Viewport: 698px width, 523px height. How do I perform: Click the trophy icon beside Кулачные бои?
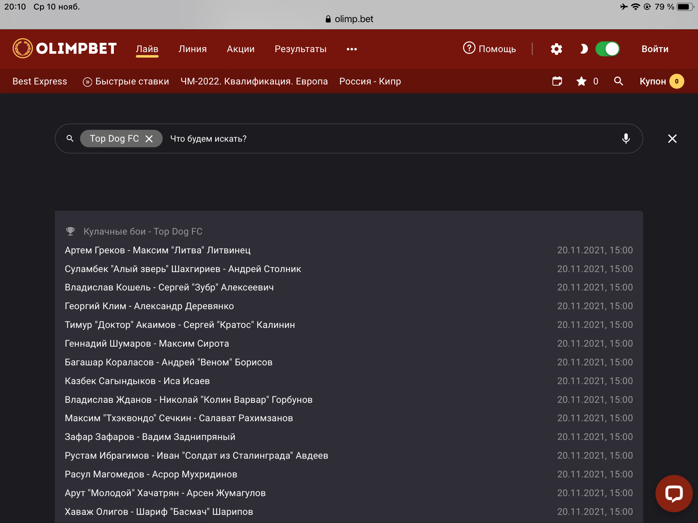click(x=70, y=231)
